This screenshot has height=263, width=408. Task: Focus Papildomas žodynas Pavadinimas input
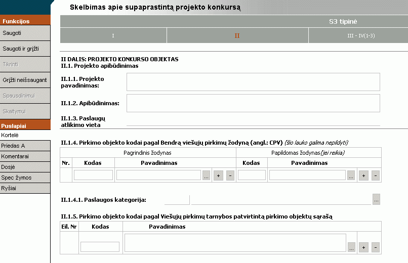(x=307, y=175)
